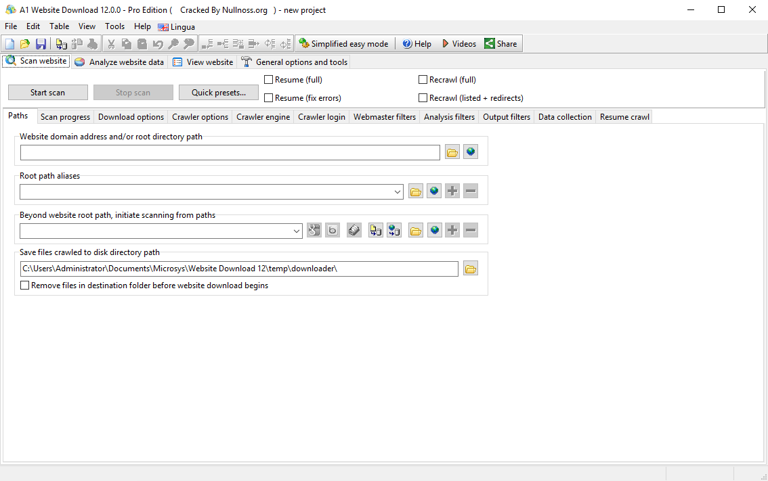Enable Resume (full) checkbox
This screenshot has height=481, width=768.
coord(268,80)
